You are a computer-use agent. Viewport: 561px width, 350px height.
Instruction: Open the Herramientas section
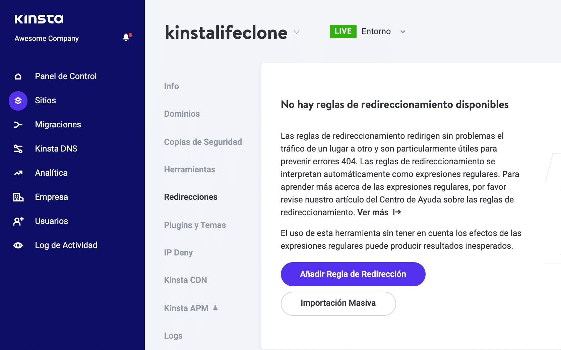pyautogui.click(x=189, y=170)
